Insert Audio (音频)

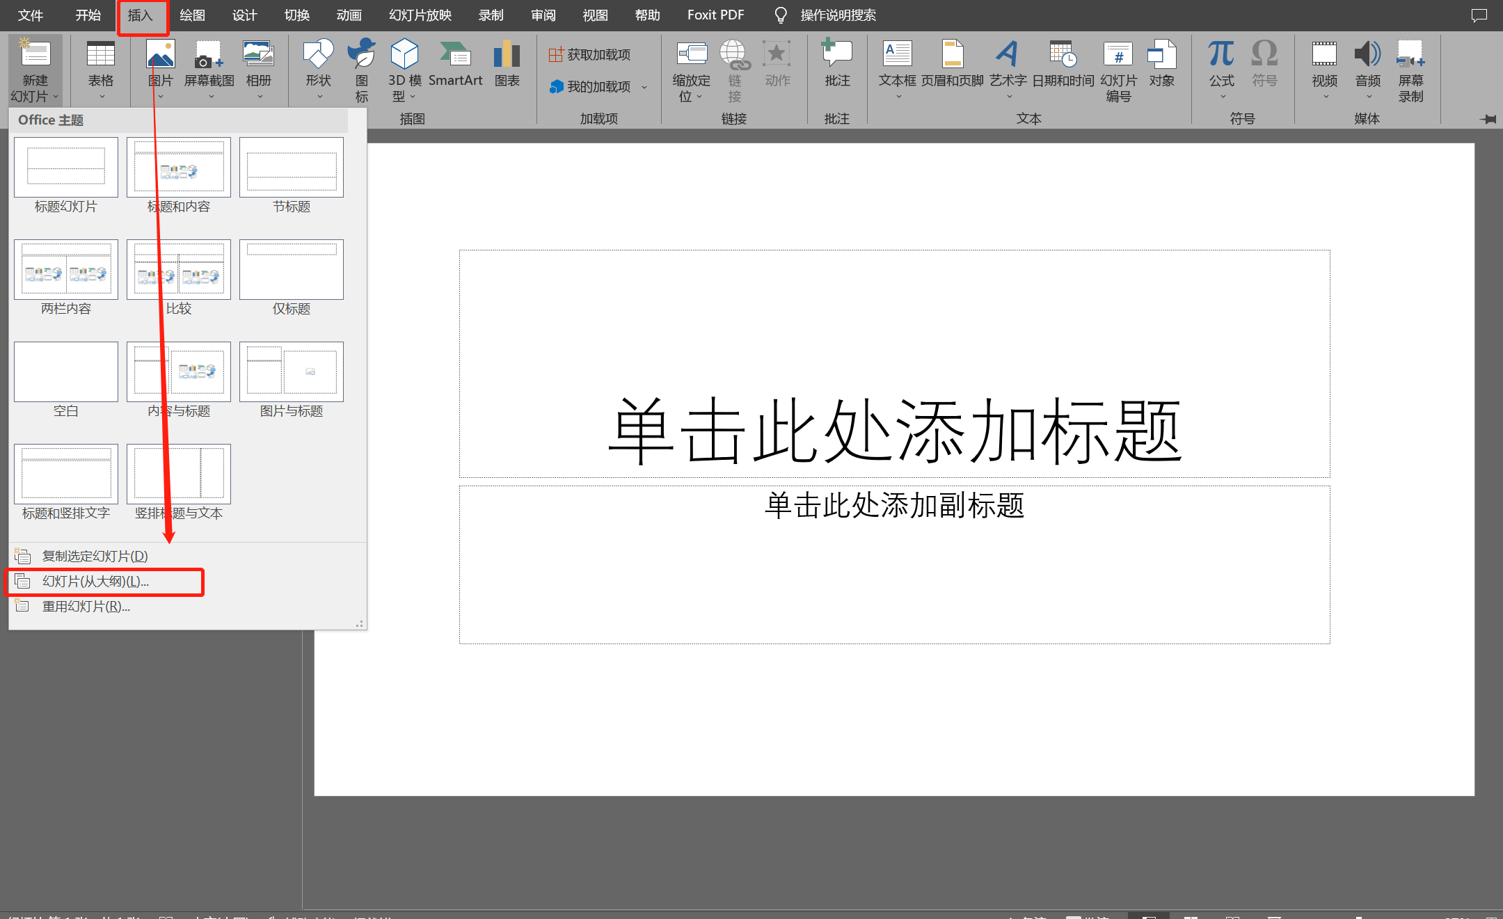[x=1368, y=70]
